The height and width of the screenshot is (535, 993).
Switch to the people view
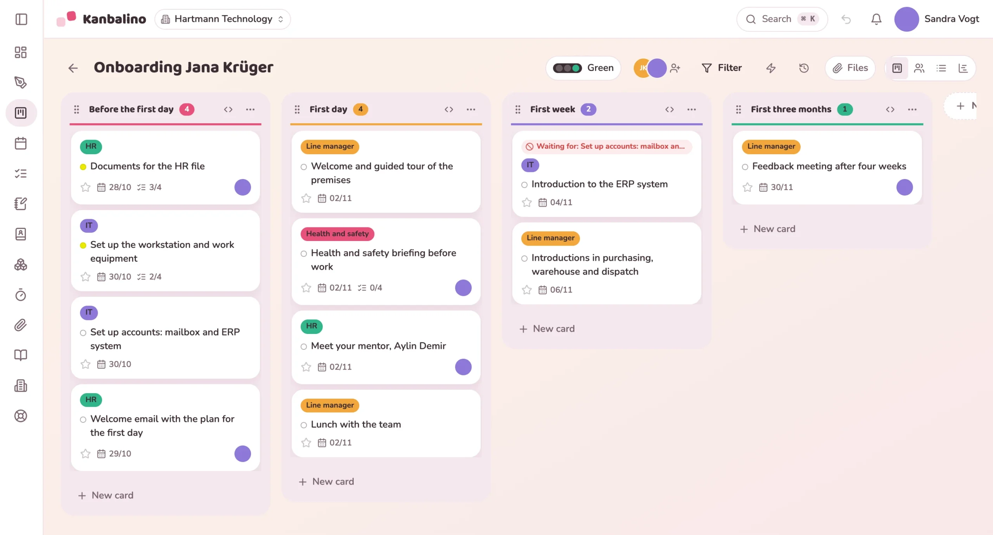(919, 68)
